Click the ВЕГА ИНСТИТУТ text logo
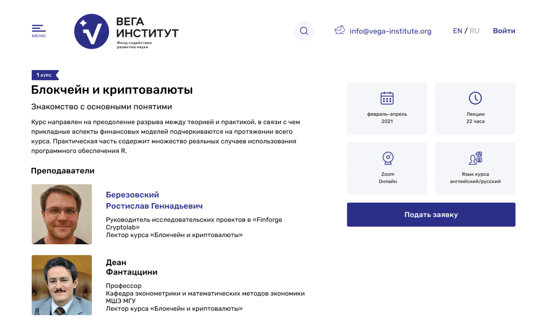The width and height of the screenshot is (548, 328). point(147,28)
